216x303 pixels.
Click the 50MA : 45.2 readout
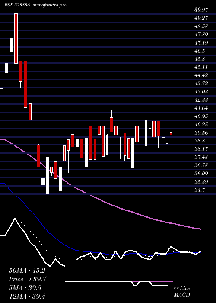(x=27, y=271)
